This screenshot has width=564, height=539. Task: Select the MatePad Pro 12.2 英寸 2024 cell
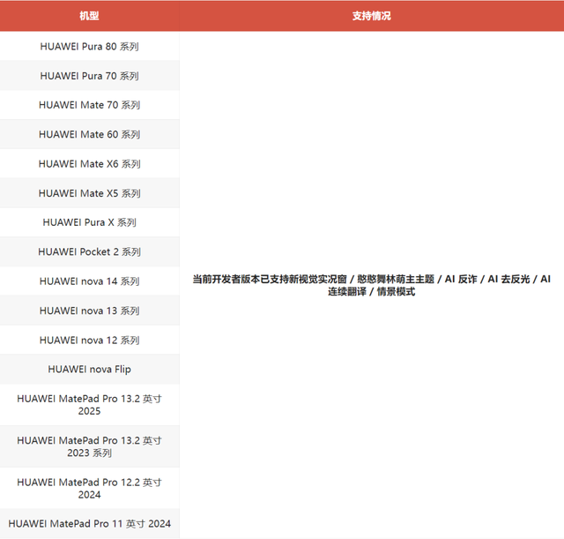(89, 488)
